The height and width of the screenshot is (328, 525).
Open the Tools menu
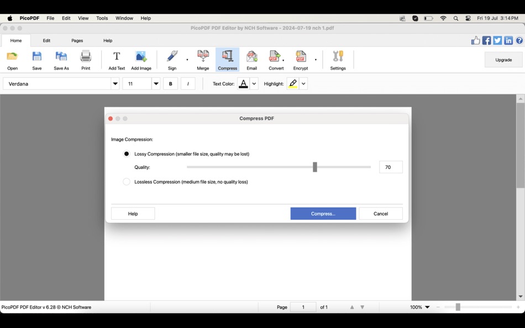click(x=102, y=18)
